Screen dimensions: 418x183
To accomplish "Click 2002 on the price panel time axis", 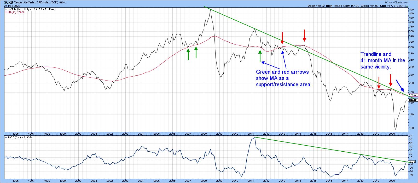I will [110, 134].
